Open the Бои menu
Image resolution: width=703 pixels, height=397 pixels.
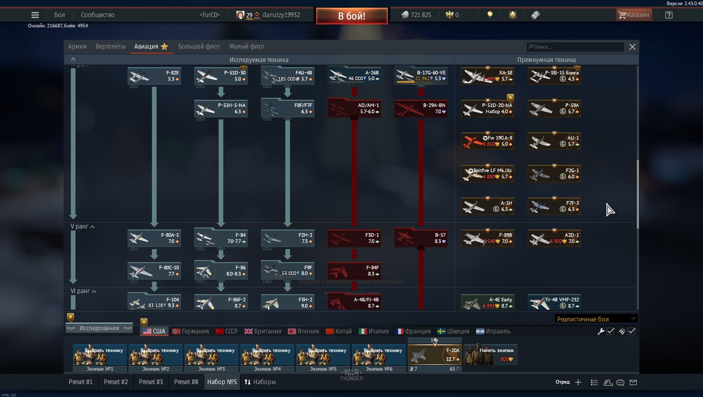point(59,15)
